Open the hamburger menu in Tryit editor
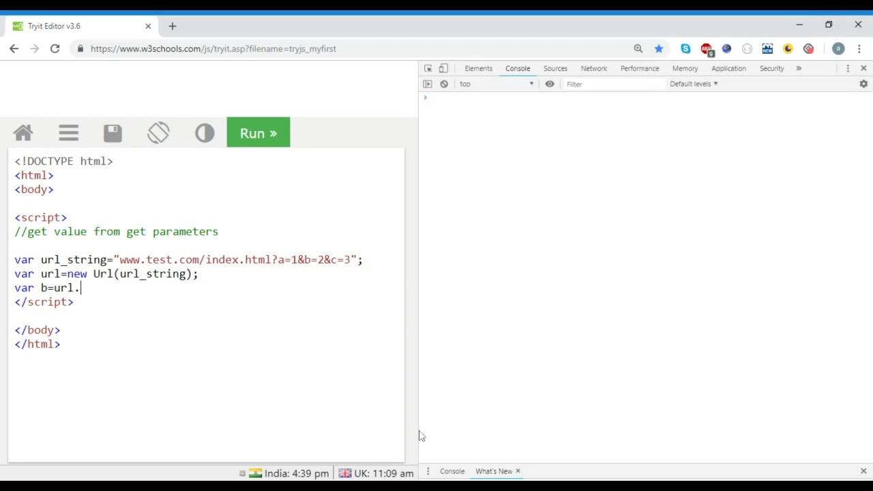Viewport: 873px width, 491px height. pyautogui.click(x=68, y=133)
